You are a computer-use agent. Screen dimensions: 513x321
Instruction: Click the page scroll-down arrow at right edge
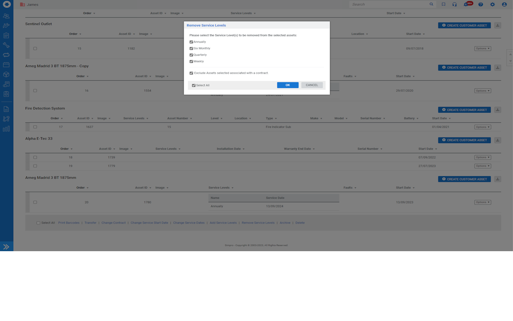point(510,61)
